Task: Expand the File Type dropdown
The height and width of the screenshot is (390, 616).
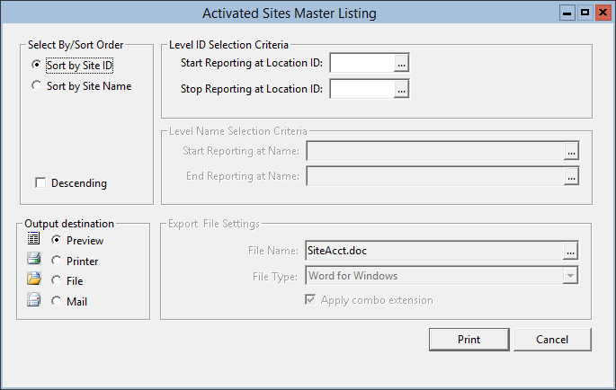Action: pos(569,276)
